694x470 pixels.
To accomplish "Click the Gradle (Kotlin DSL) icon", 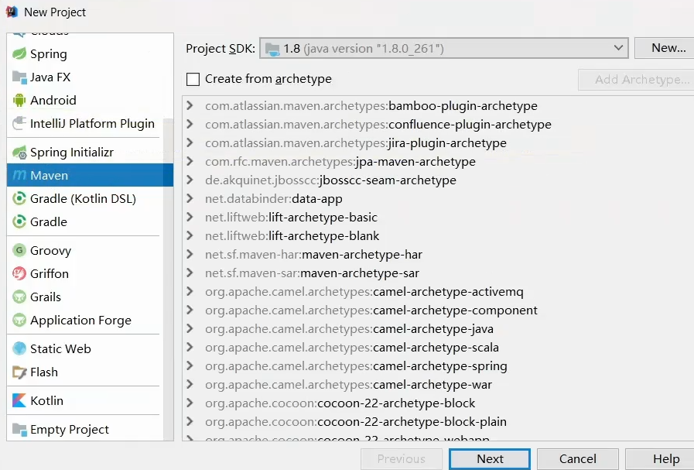I will (x=19, y=198).
